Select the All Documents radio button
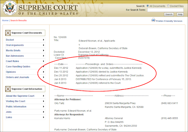 click(147, 6)
